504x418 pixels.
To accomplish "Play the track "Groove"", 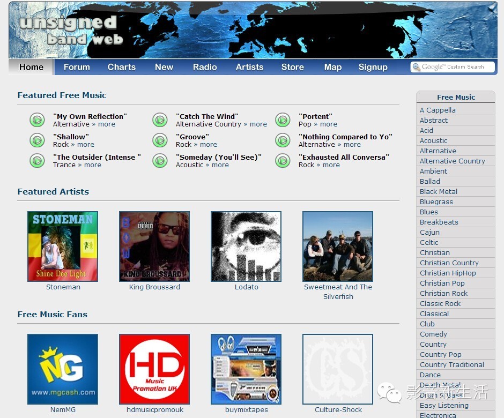I will 160,140.
